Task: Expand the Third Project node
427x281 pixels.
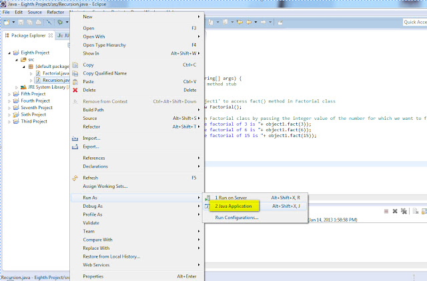Action: pyautogui.click(x=9, y=122)
